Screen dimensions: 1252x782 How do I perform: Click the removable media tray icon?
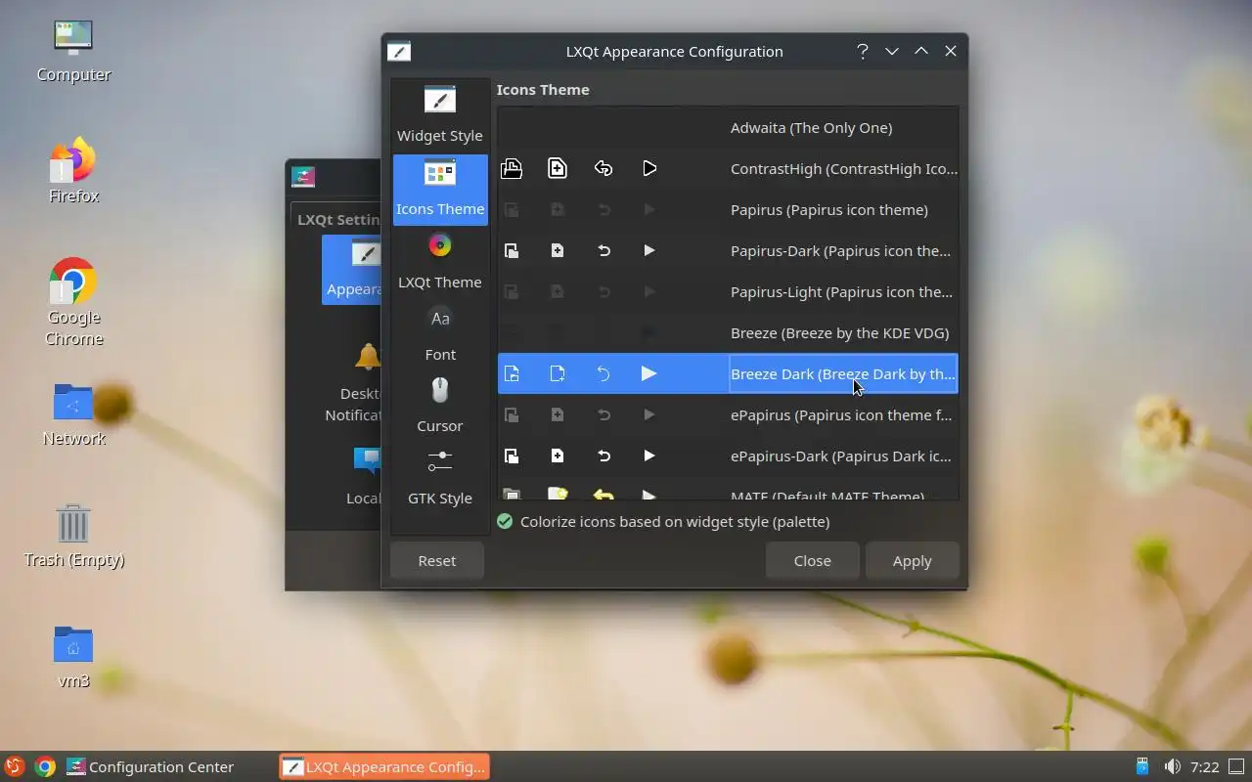(x=1141, y=766)
